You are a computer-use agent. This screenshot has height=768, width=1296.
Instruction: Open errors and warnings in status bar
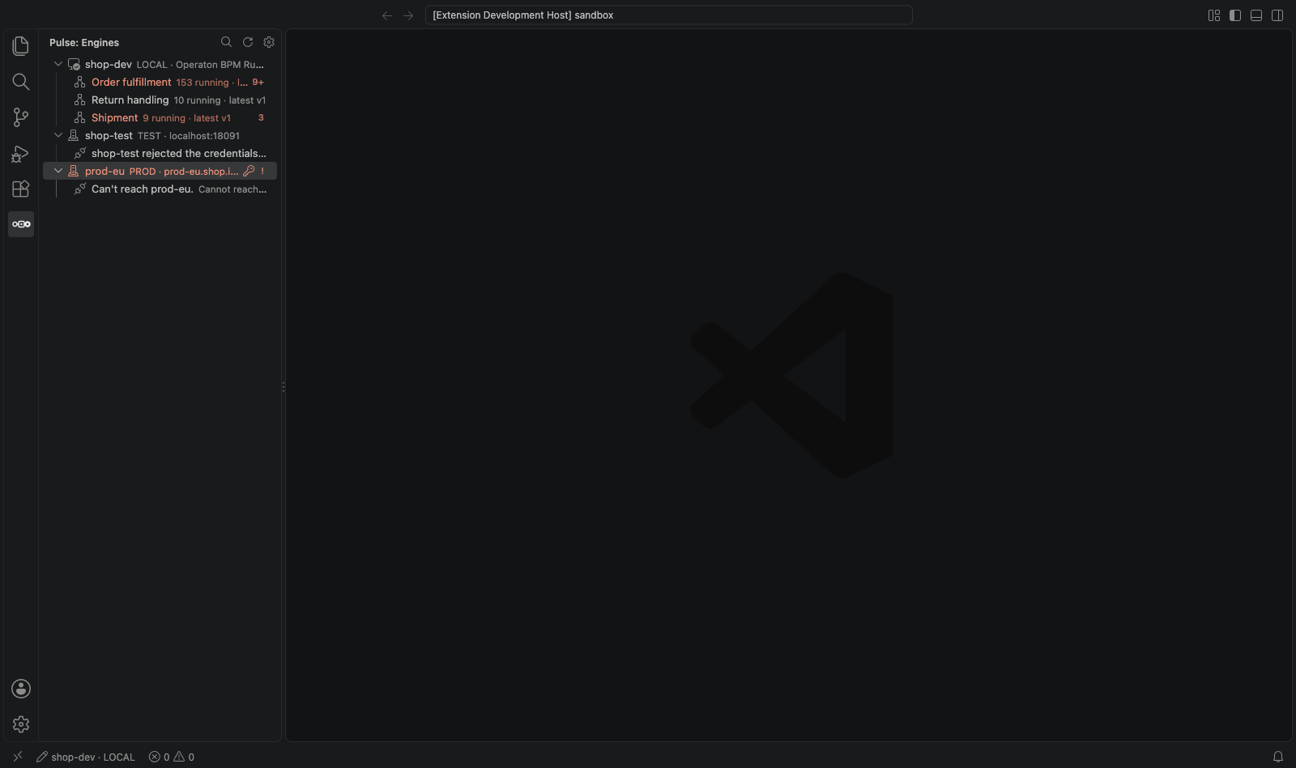pos(172,757)
